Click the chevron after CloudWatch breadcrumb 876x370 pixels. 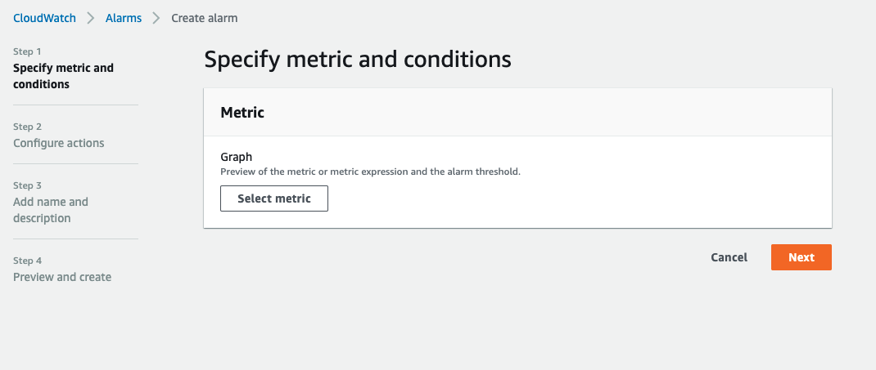click(x=91, y=18)
